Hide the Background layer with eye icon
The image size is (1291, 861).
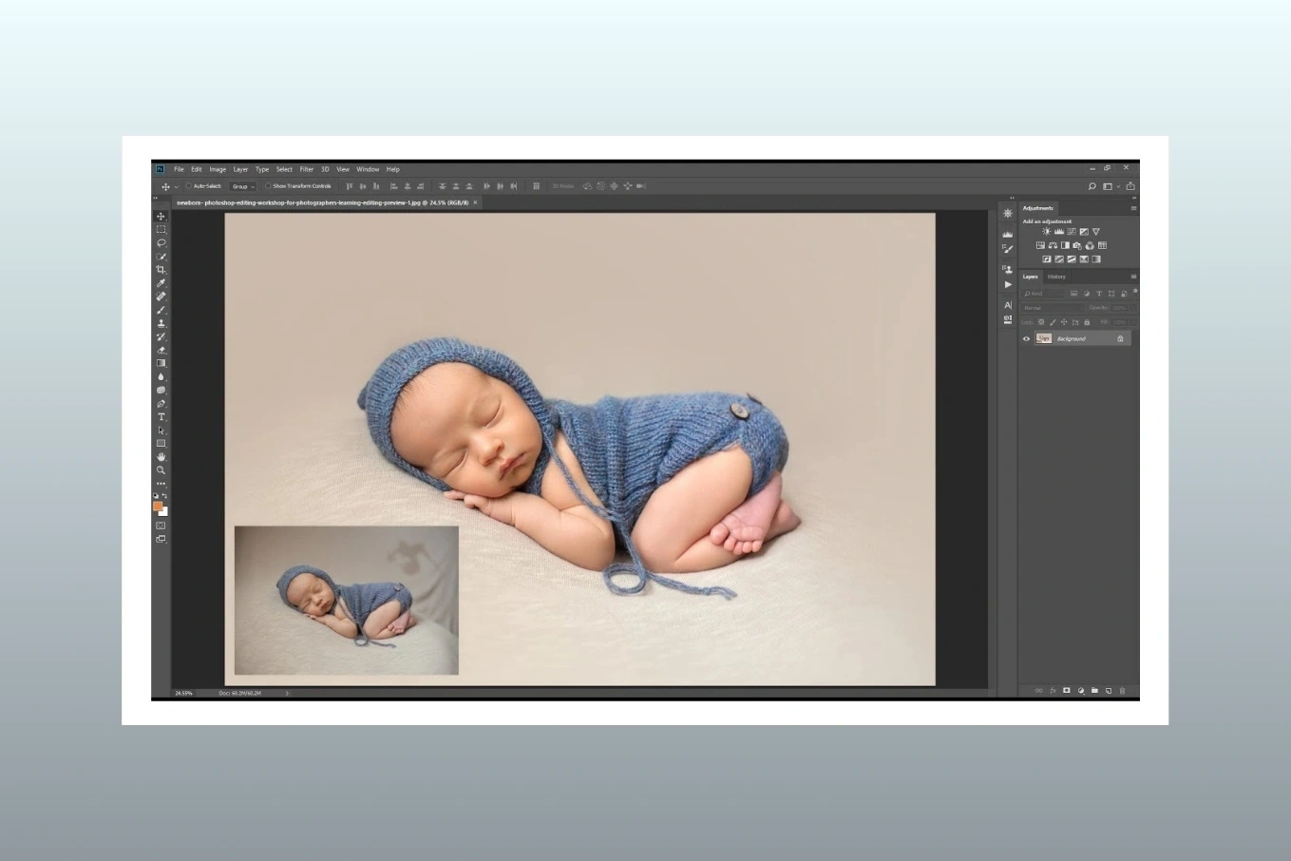pos(1026,338)
